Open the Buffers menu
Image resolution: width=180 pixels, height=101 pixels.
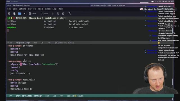point(32,9)
